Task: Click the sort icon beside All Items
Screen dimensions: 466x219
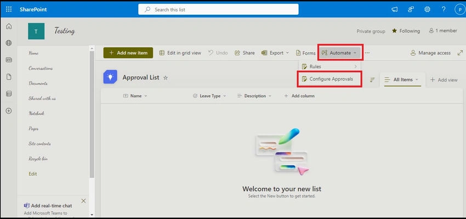Action: pos(372,80)
